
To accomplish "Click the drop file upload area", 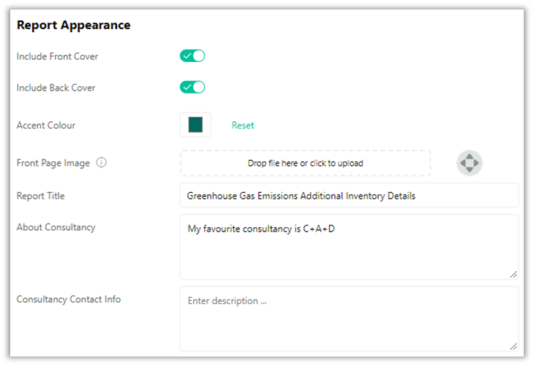I will [x=306, y=163].
